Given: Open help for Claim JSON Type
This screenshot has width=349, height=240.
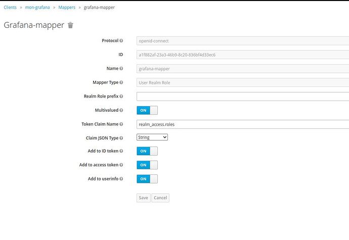Looking at the screenshot, I should point(121,138).
